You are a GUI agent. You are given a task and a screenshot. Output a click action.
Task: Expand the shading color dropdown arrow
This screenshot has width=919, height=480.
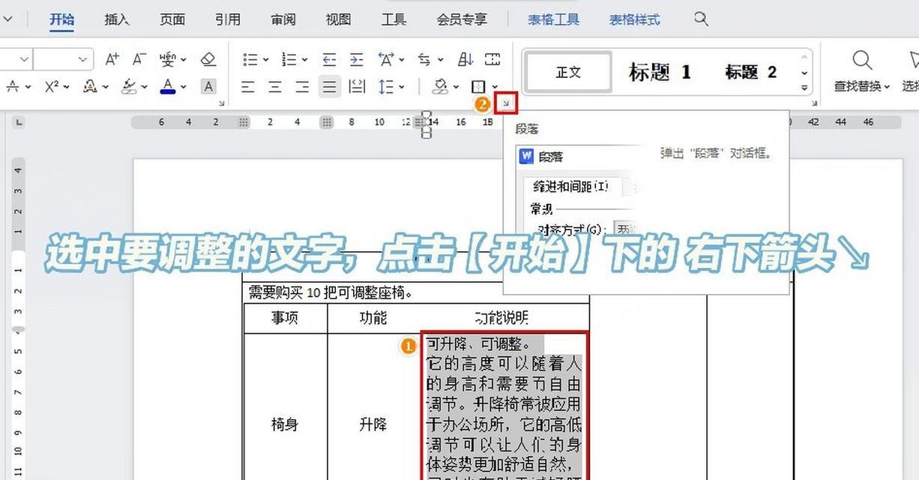(455, 88)
